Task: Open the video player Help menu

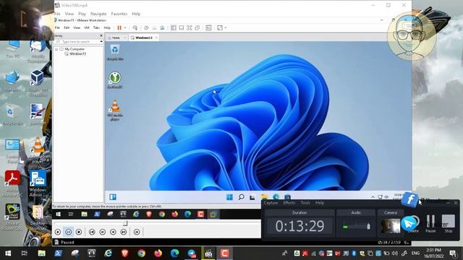Action: point(136,14)
